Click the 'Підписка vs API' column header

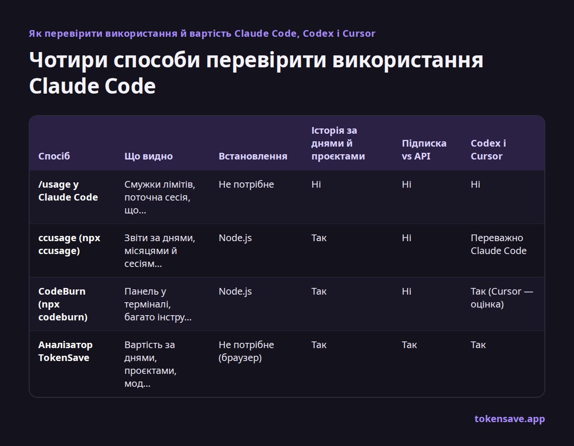pos(424,149)
